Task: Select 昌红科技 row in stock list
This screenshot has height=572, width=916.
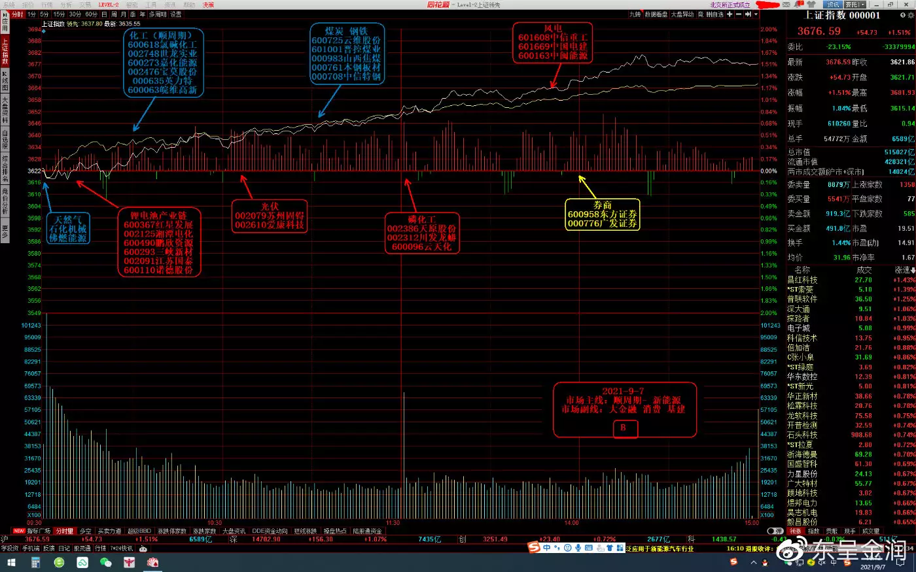Action: tap(851, 280)
